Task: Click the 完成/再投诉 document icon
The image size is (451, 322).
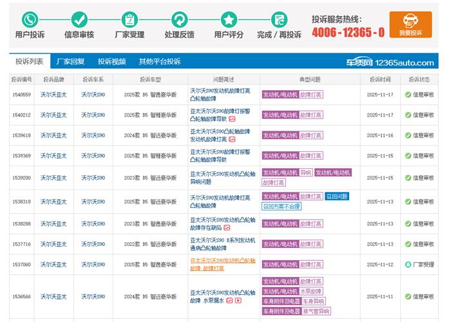Action: tap(279, 19)
